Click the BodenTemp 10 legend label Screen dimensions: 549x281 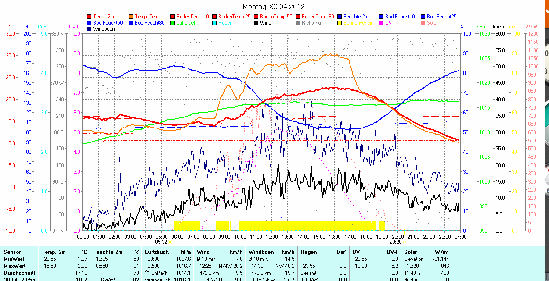click(x=192, y=17)
